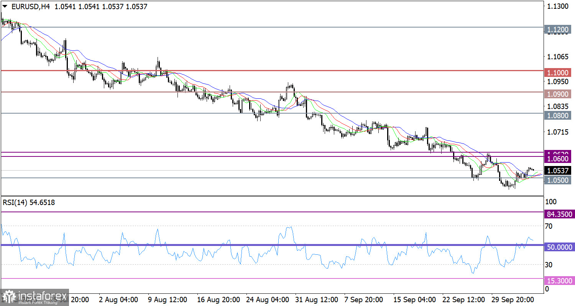
Task: Click the 1.0900 price level label
Action: tap(558, 94)
